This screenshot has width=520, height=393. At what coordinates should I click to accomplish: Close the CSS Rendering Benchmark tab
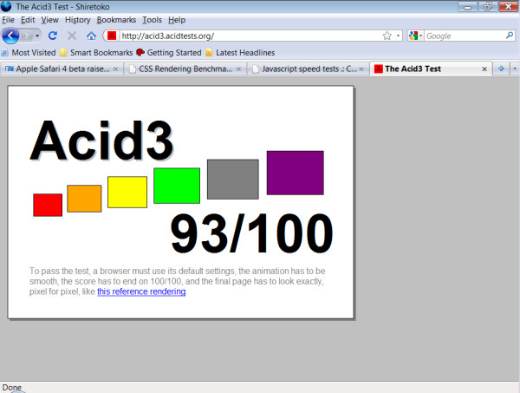pyautogui.click(x=238, y=69)
